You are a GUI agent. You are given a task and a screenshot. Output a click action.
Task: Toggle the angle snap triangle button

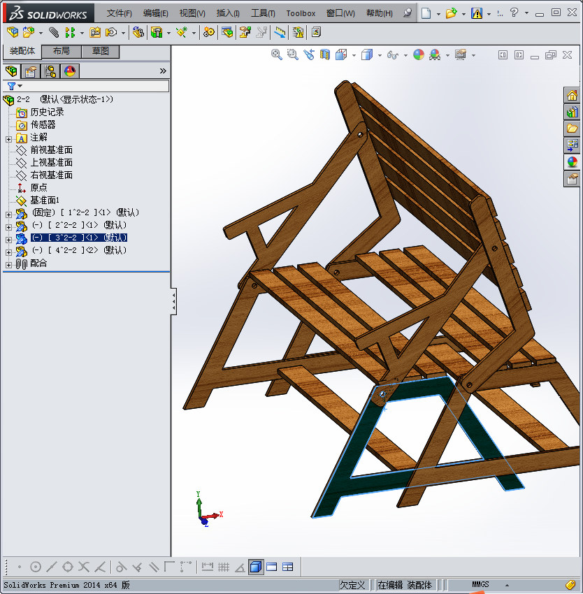point(240,567)
